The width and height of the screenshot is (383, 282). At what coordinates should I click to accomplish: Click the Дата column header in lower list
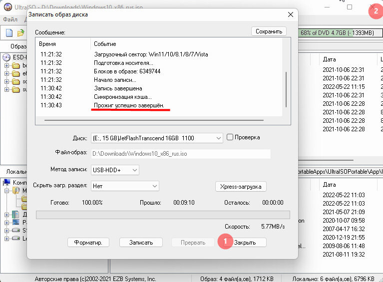[329, 185]
